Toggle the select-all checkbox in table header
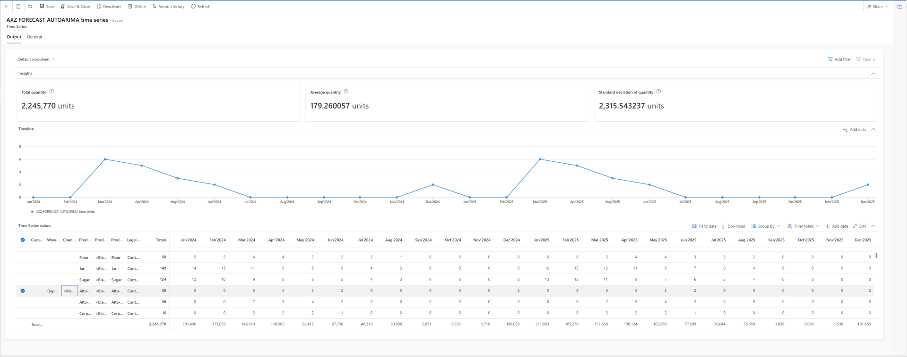Image resolution: width=907 pixels, height=357 pixels. click(x=23, y=240)
